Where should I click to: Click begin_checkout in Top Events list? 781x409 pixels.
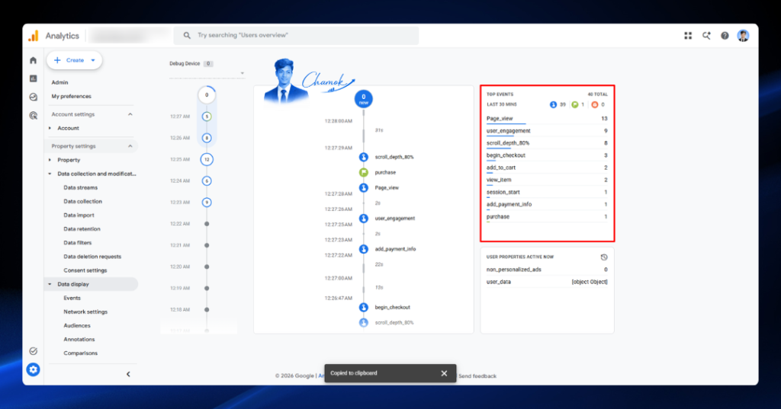pyautogui.click(x=547, y=155)
